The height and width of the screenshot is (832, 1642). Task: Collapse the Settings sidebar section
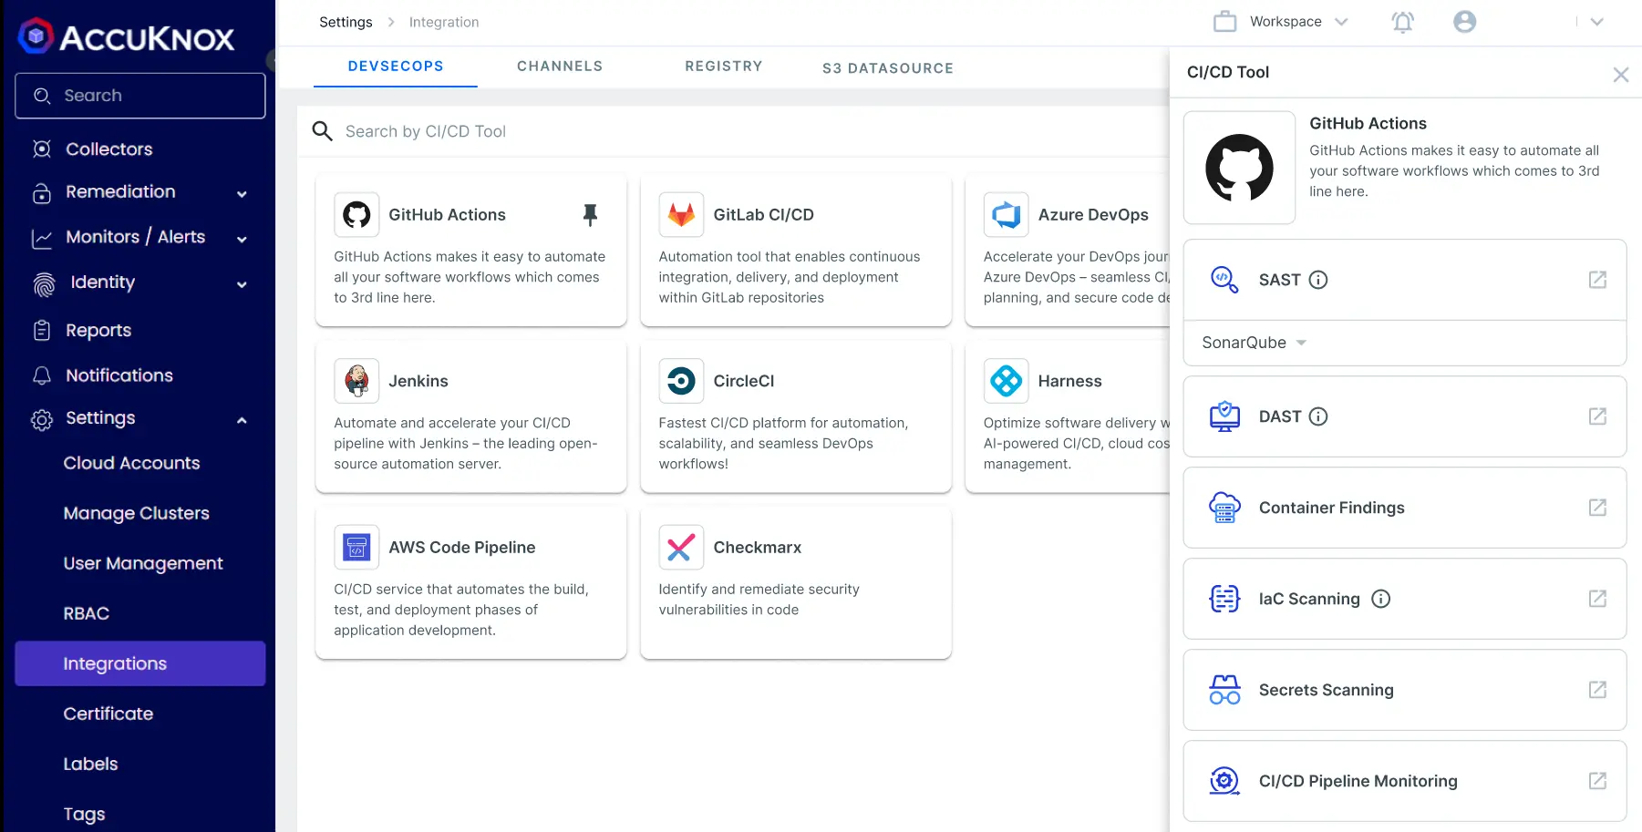point(242,420)
